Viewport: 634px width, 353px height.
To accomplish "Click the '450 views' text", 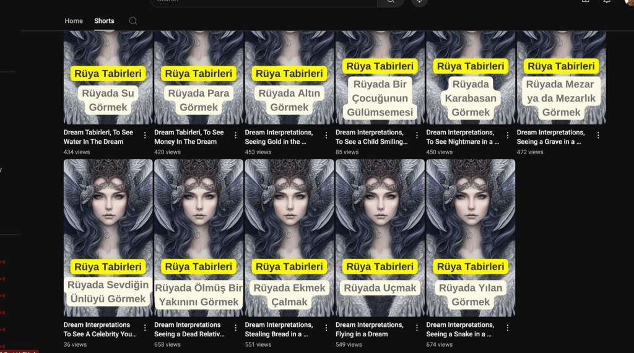I will tap(440, 152).
